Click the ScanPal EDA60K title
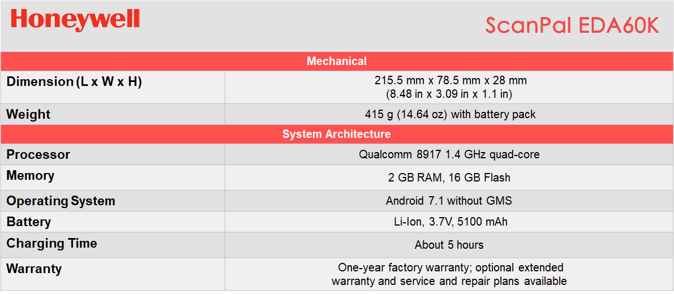Viewport: 674px width, 294px height. (572, 25)
